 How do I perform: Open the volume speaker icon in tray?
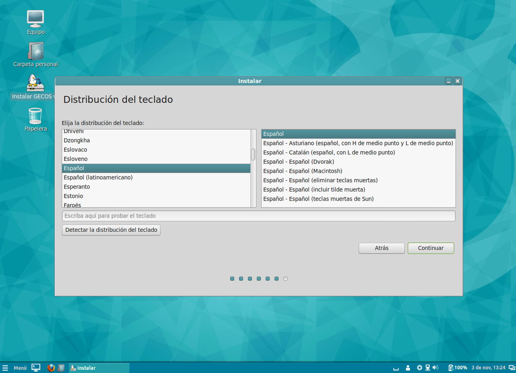click(x=436, y=368)
